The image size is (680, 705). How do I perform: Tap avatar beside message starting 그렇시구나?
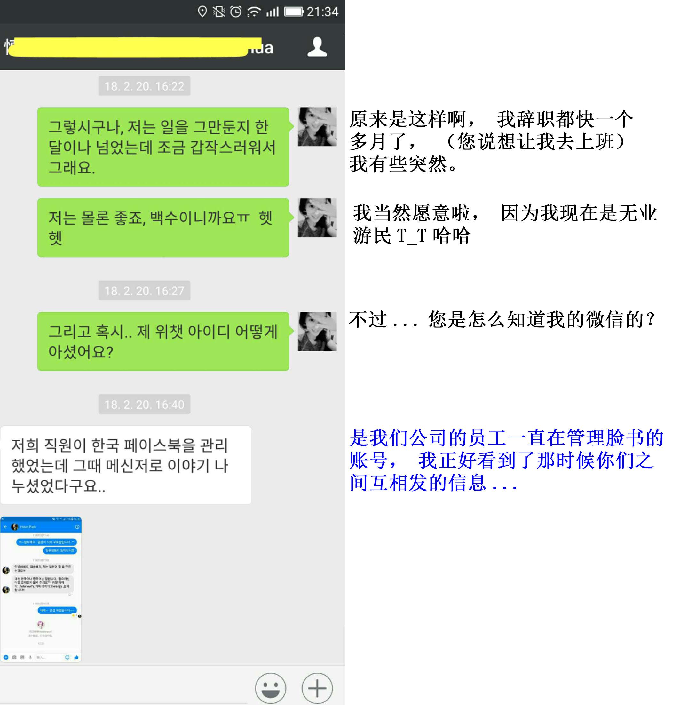(317, 127)
